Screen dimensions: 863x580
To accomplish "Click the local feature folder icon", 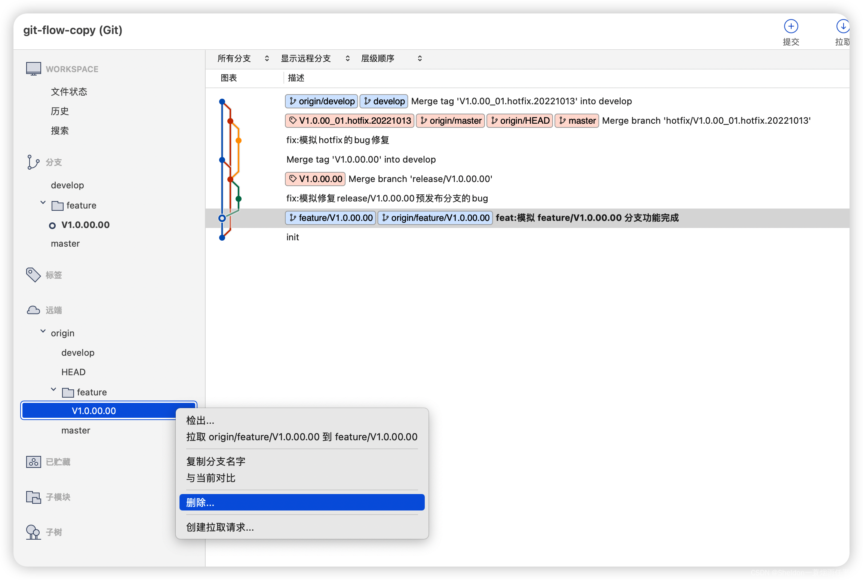I will click(57, 206).
